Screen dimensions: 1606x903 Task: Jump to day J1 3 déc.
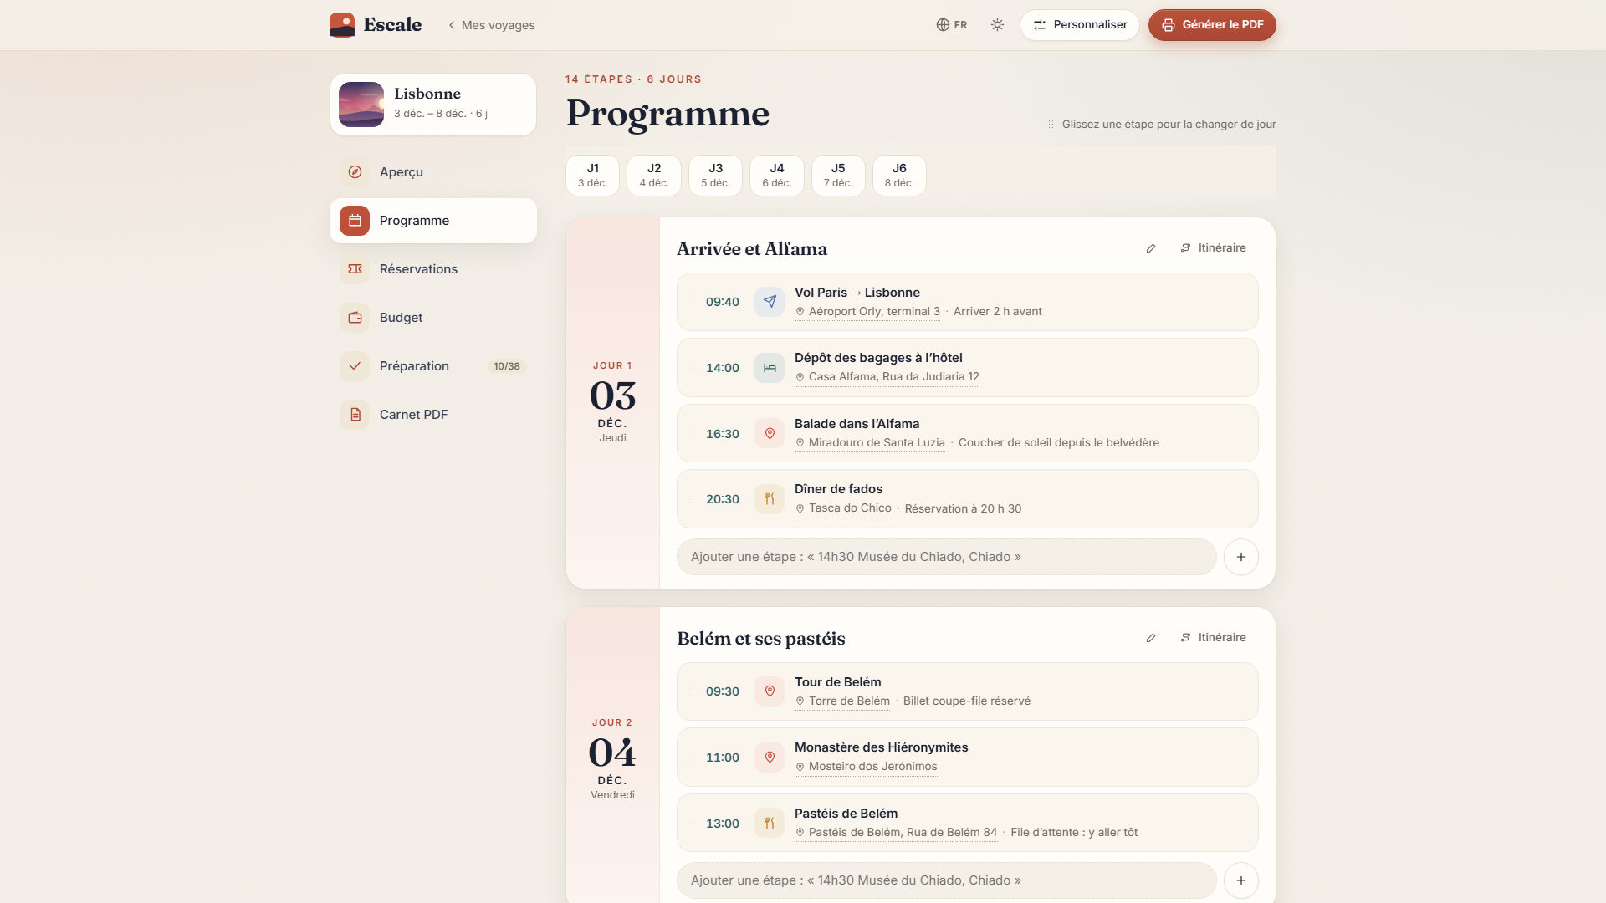pyautogui.click(x=592, y=176)
